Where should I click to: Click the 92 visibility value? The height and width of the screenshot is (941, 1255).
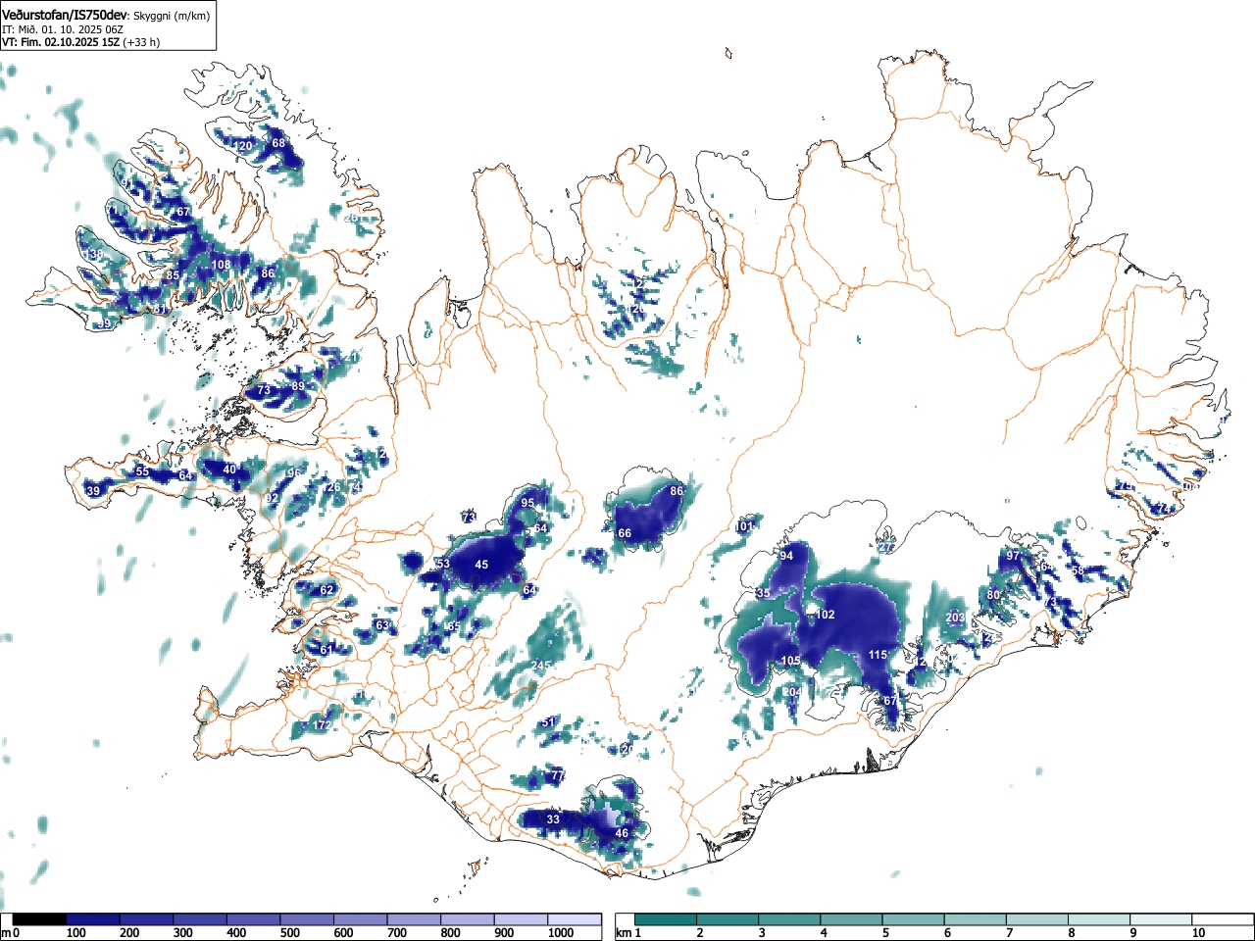click(272, 499)
